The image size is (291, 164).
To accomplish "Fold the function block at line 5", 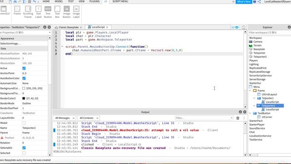I will [x=62, y=46].
